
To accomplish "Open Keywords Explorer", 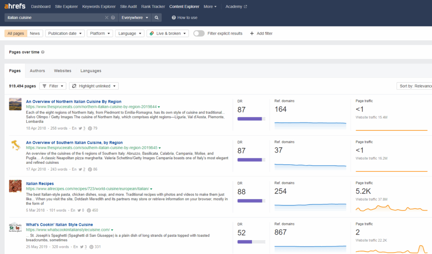I will pyautogui.click(x=99, y=6).
